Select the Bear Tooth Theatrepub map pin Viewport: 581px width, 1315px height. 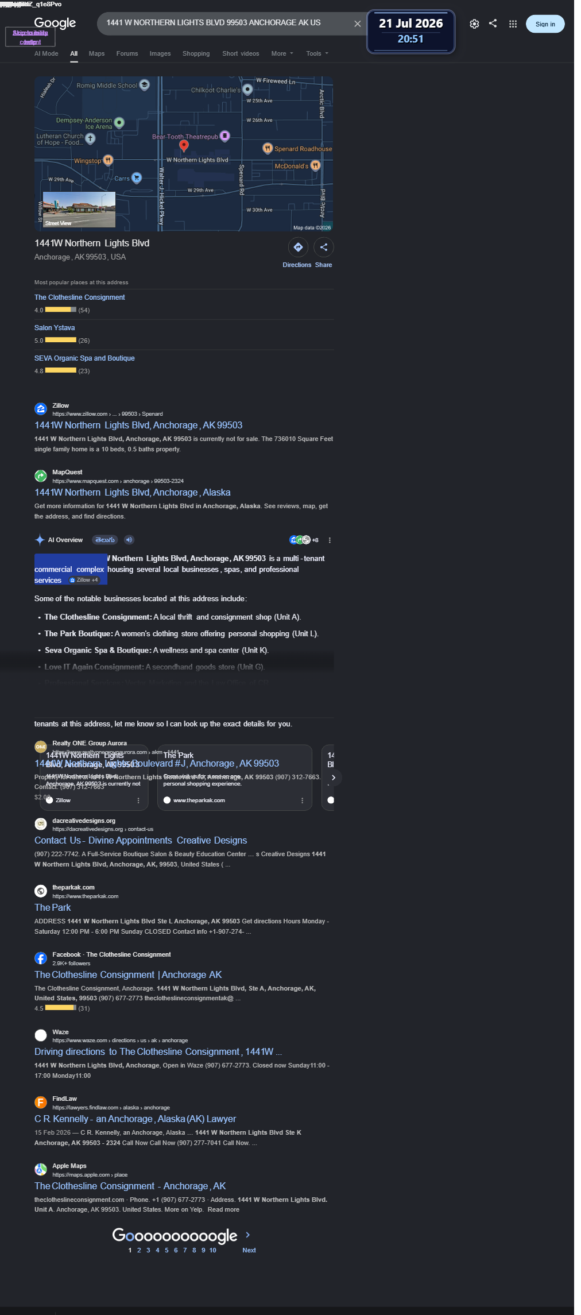point(225,136)
